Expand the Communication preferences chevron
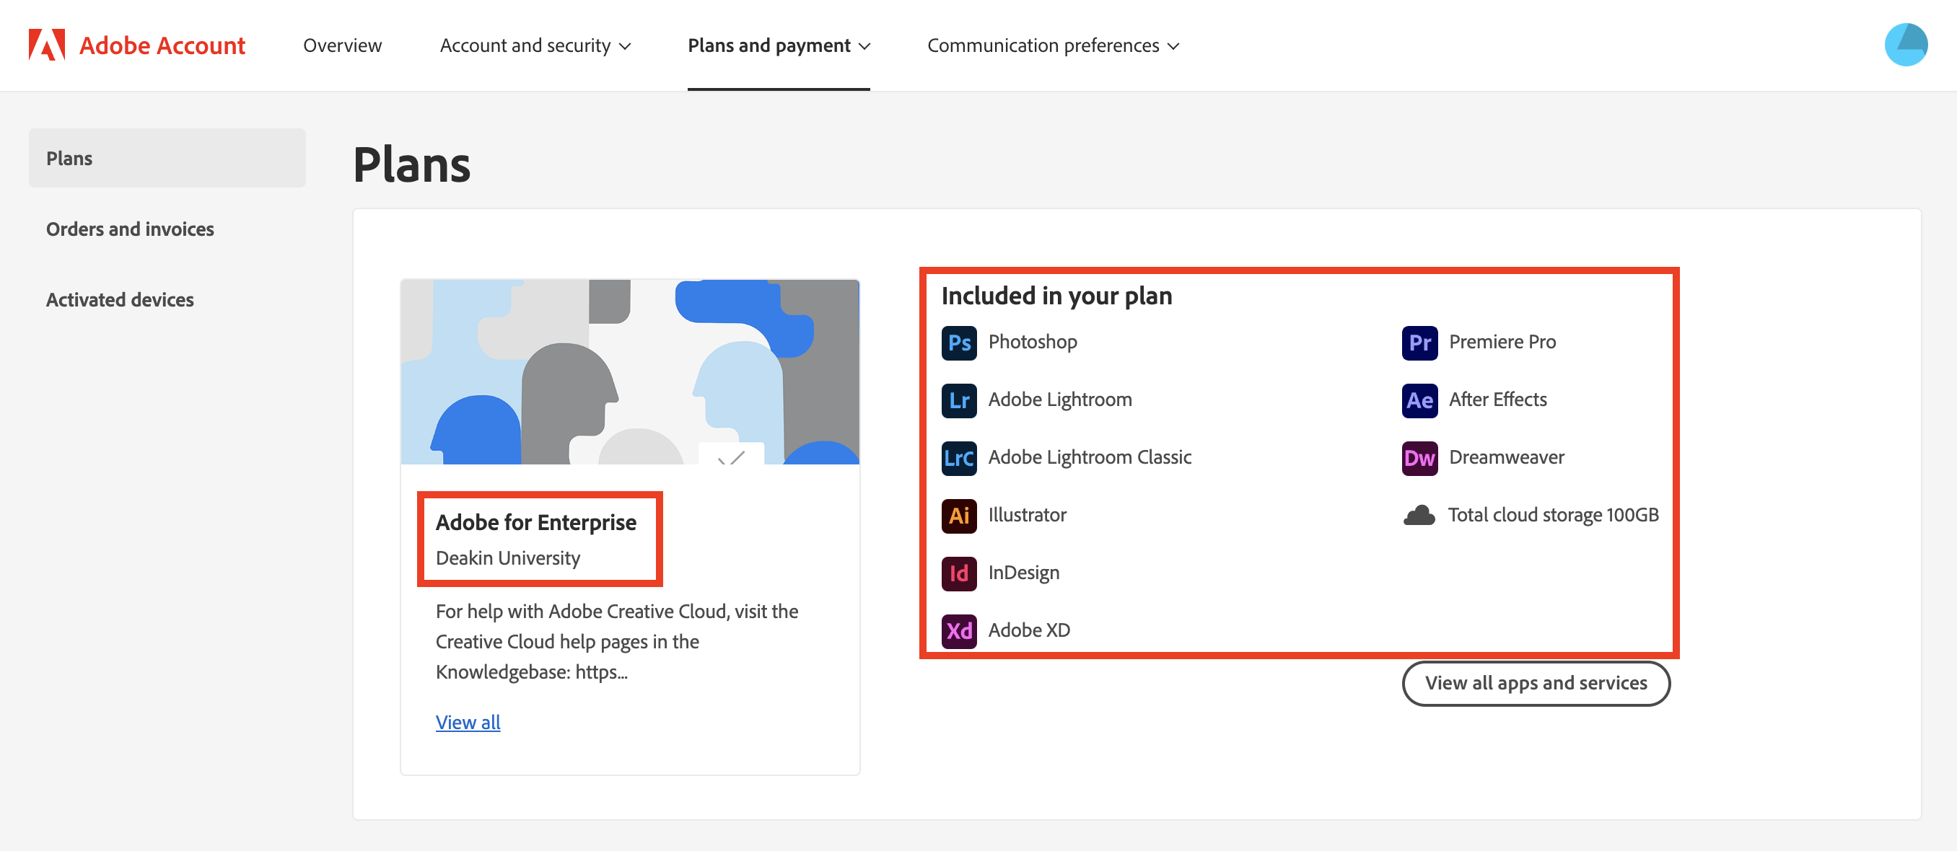This screenshot has width=1957, height=851. click(1173, 46)
